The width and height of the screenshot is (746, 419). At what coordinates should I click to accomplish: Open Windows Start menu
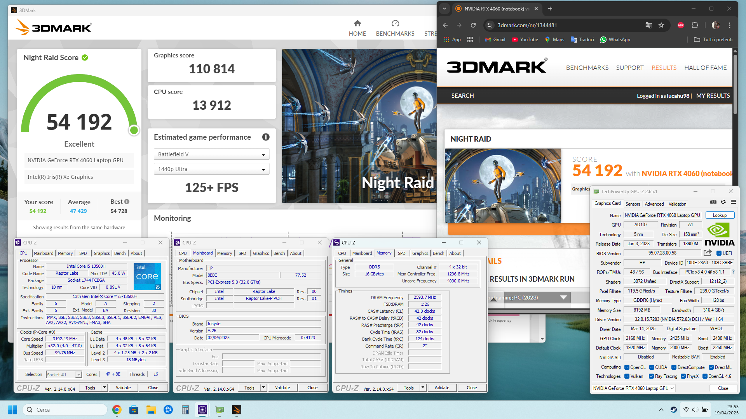12,410
